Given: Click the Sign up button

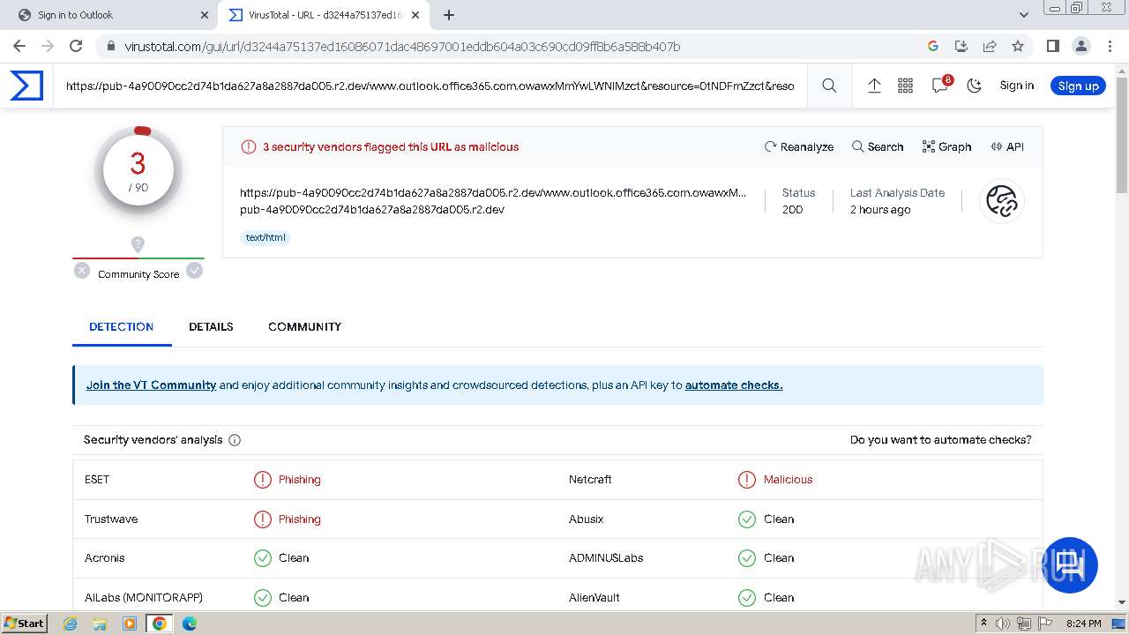Looking at the screenshot, I should pyautogui.click(x=1078, y=86).
